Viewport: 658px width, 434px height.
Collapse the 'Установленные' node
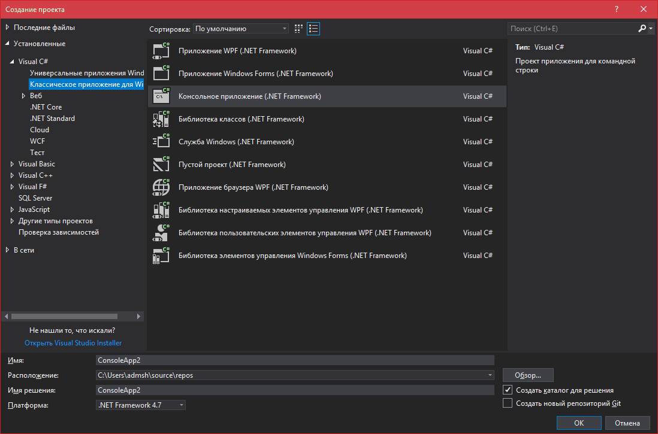click(x=7, y=43)
